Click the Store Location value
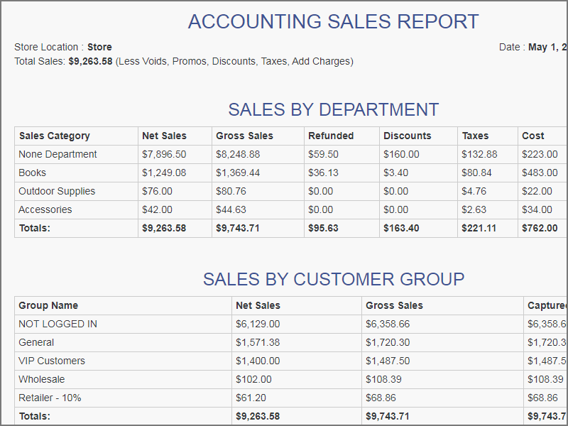The image size is (568, 426). [x=99, y=48]
